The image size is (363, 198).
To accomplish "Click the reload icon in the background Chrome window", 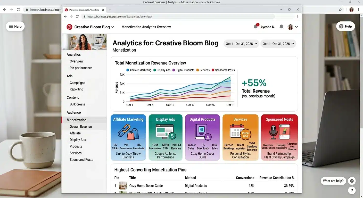I will tap(18, 10).
